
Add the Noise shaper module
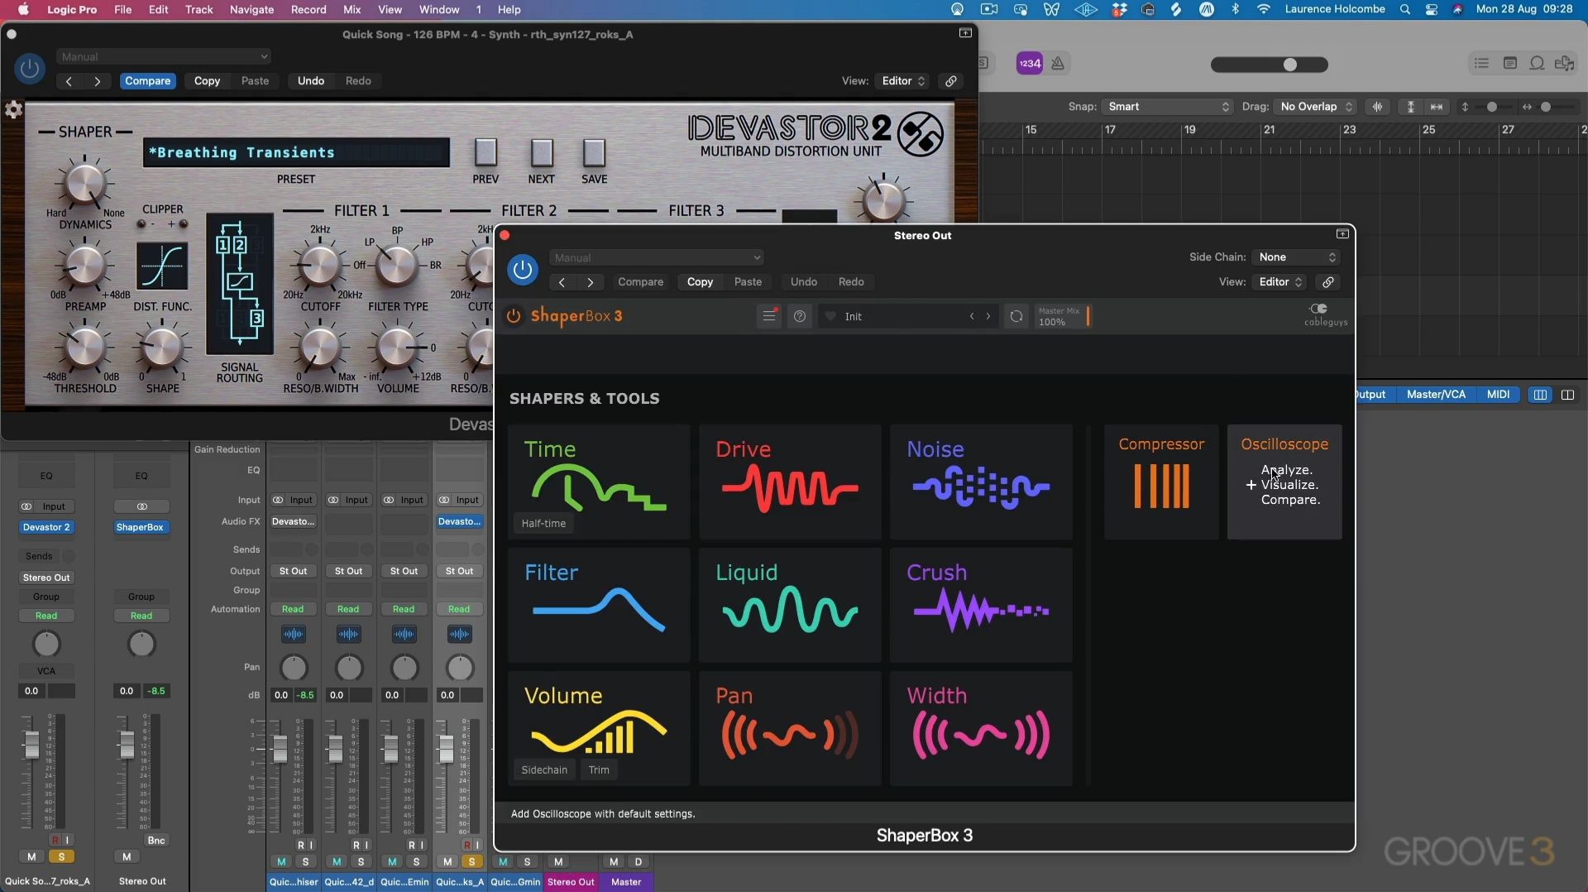(x=980, y=482)
